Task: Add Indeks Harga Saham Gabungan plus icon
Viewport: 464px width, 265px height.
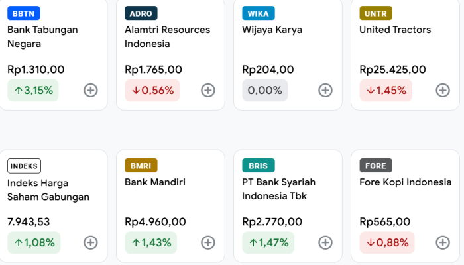Action: click(x=91, y=243)
